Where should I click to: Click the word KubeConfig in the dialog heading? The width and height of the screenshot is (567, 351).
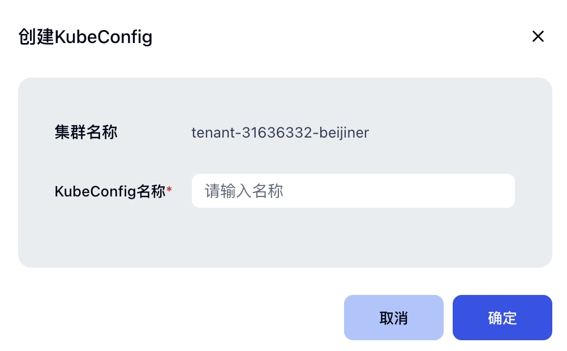point(104,38)
